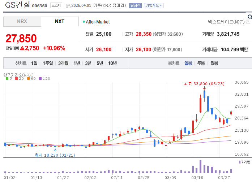Click the 실시간 button

point(135,6)
